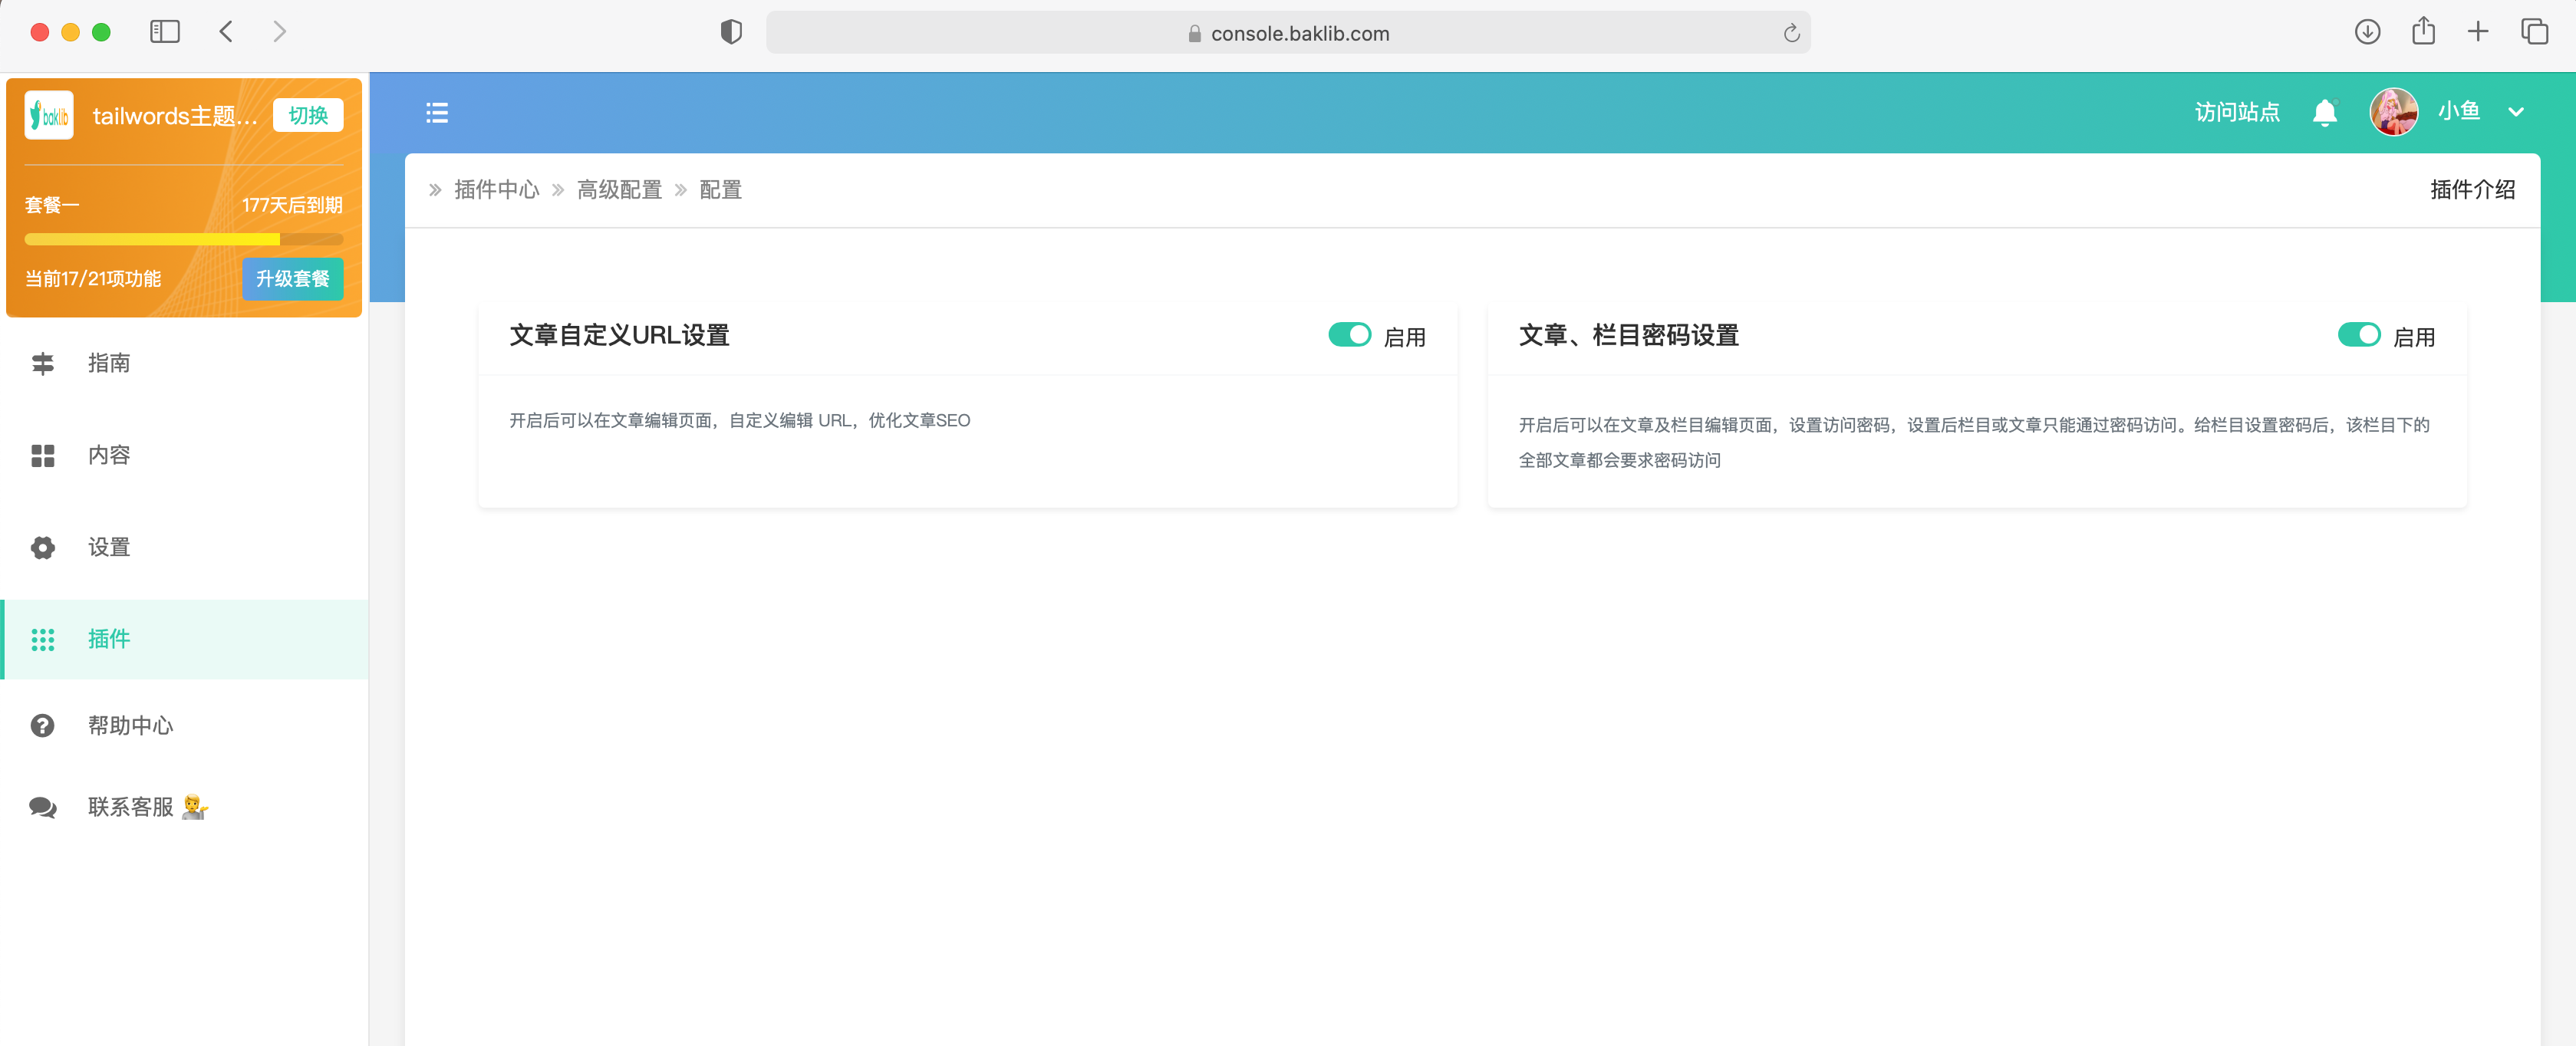
Task: Click the tailwords主题 site name
Action: (175, 116)
